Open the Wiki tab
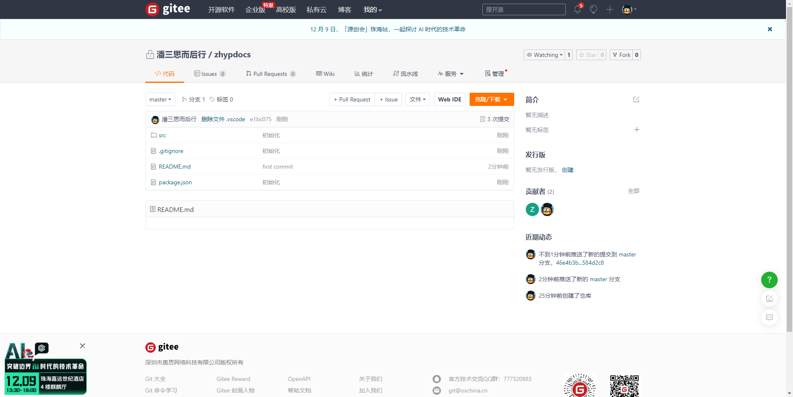 click(x=325, y=74)
